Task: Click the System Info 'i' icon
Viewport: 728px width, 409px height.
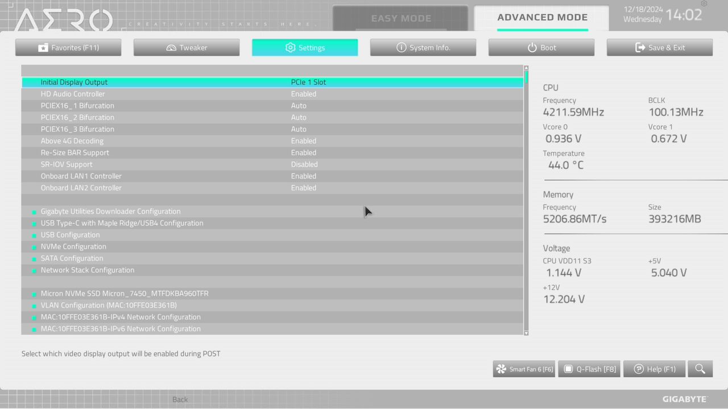Action: [x=402, y=48]
